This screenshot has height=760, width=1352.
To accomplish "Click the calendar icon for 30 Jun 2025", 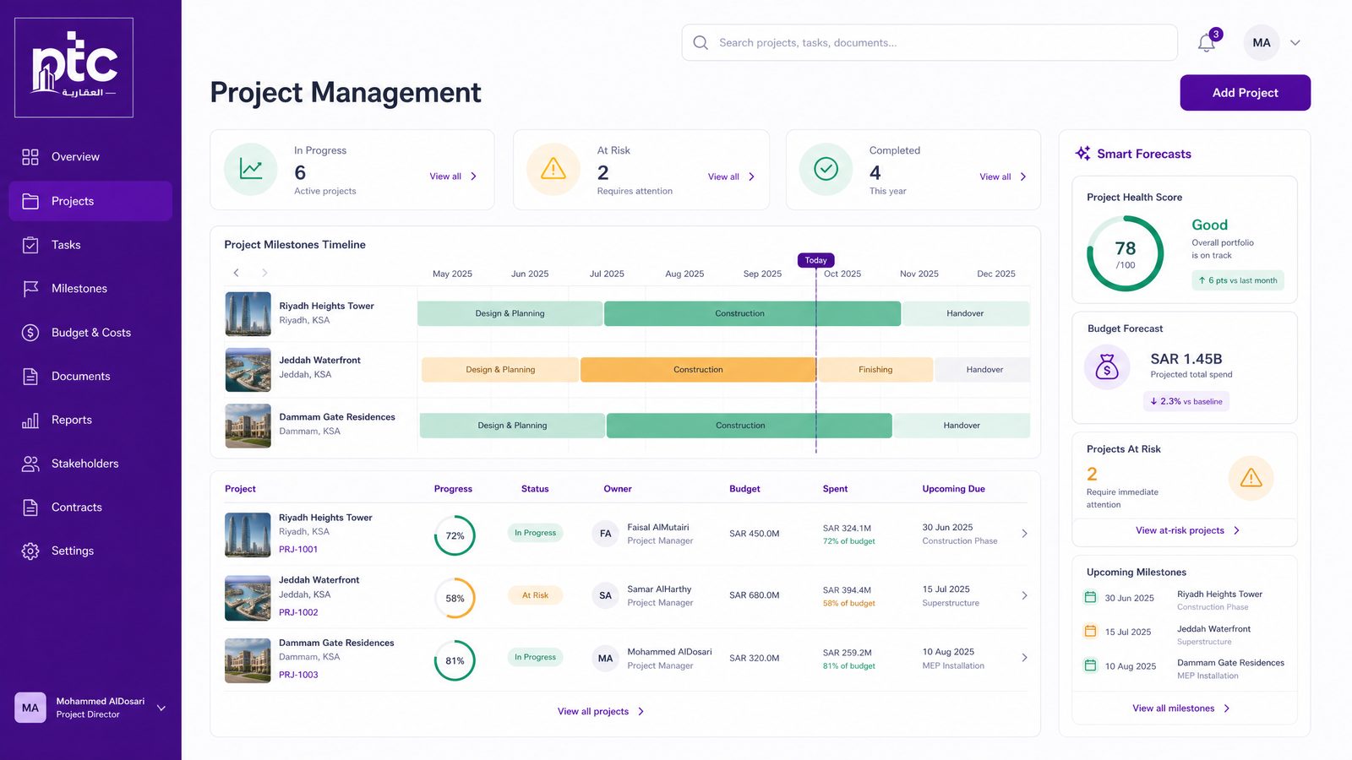I will pos(1090,597).
